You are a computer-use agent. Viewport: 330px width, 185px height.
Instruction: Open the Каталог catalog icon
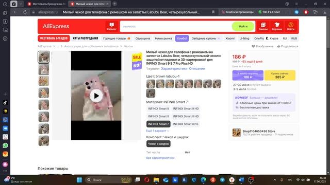coord(111,26)
